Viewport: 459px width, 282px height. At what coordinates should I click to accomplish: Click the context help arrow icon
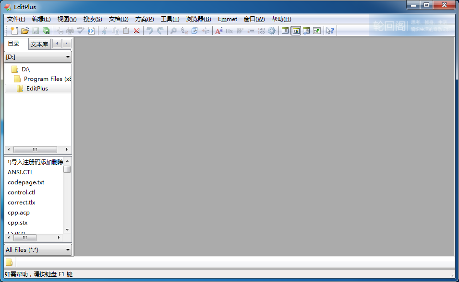(x=330, y=31)
